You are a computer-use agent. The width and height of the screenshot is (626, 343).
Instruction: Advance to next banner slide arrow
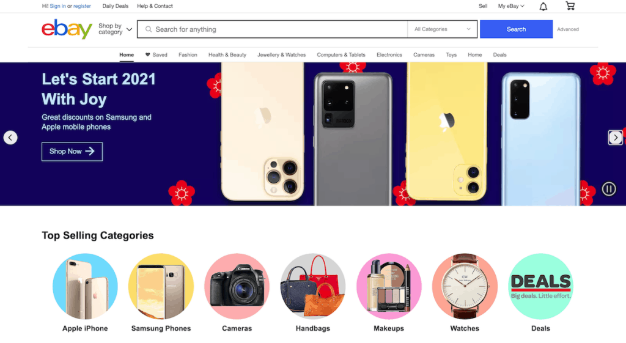tap(615, 138)
